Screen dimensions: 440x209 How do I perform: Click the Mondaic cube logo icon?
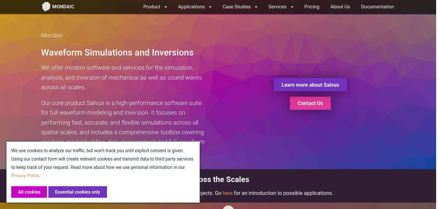tap(46, 7)
